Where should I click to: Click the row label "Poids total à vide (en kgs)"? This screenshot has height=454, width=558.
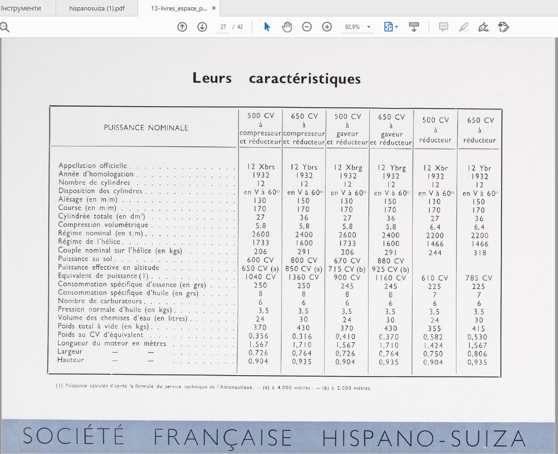point(103,326)
